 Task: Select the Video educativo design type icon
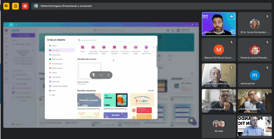[x=104, y=47]
